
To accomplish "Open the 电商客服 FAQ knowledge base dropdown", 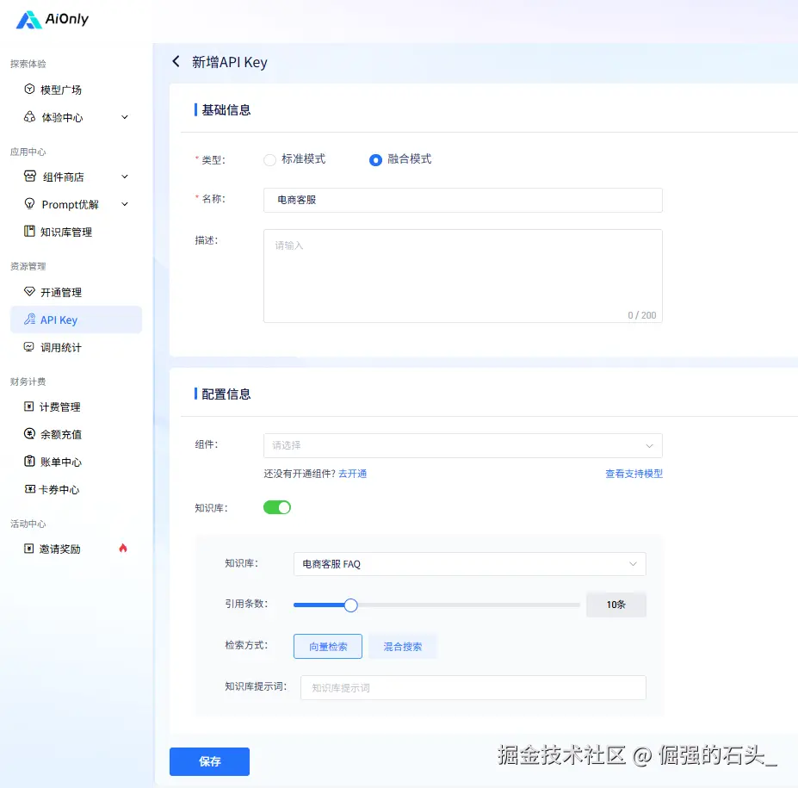I will click(470, 563).
